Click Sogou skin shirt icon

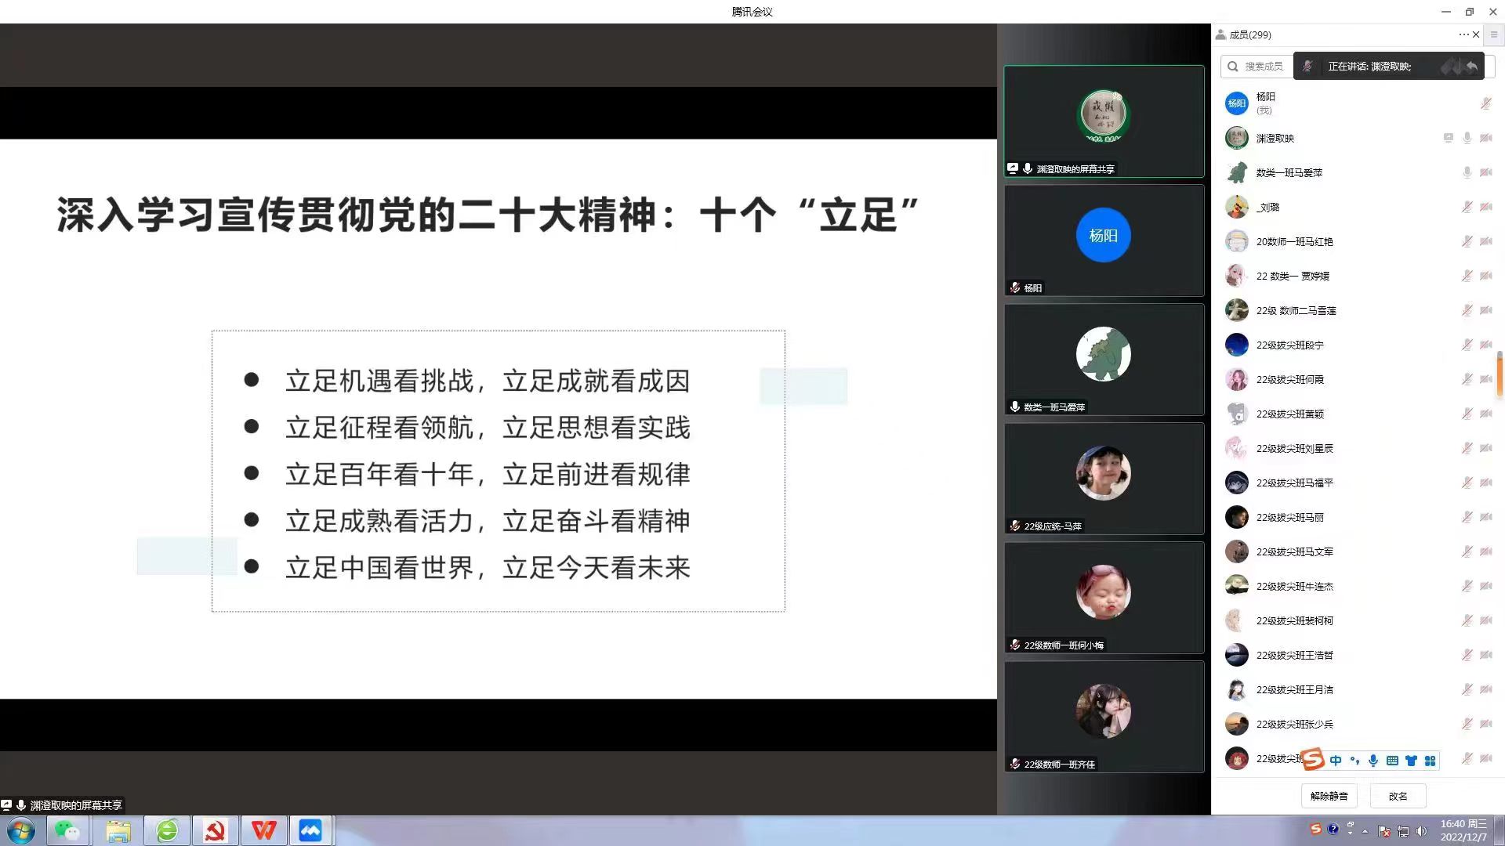click(x=1411, y=761)
